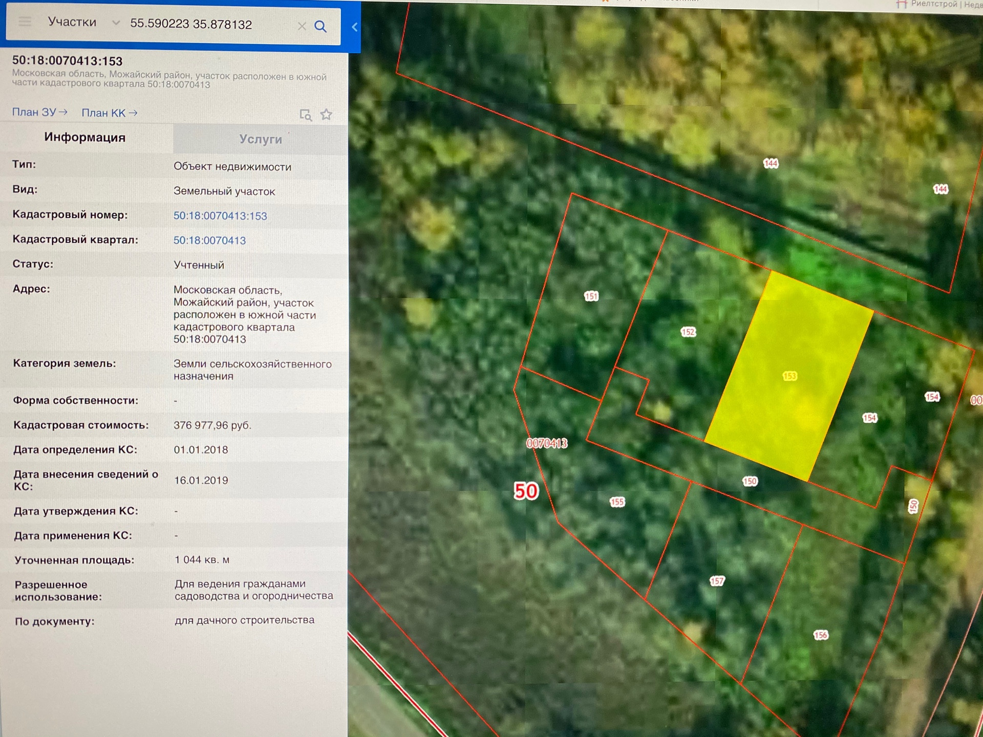This screenshot has height=737, width=983.
Task: Open the План ЗУ link
Action: coord(39,112)
